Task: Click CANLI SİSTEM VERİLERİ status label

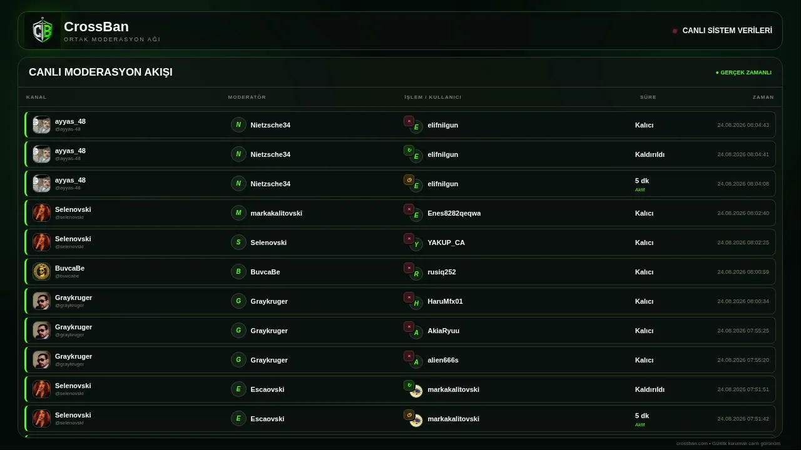Action: (727, 31)
